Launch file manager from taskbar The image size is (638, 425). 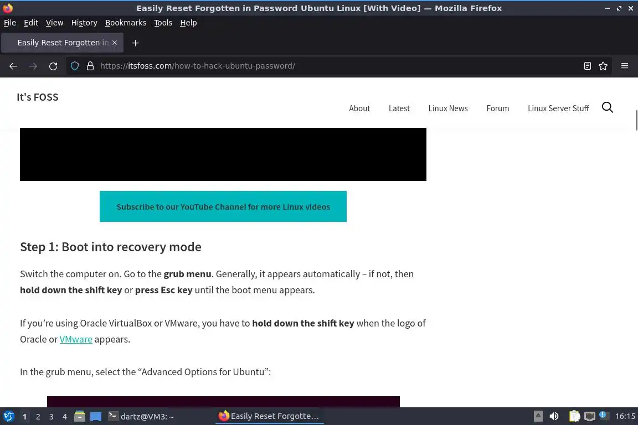tap(80, 417)
